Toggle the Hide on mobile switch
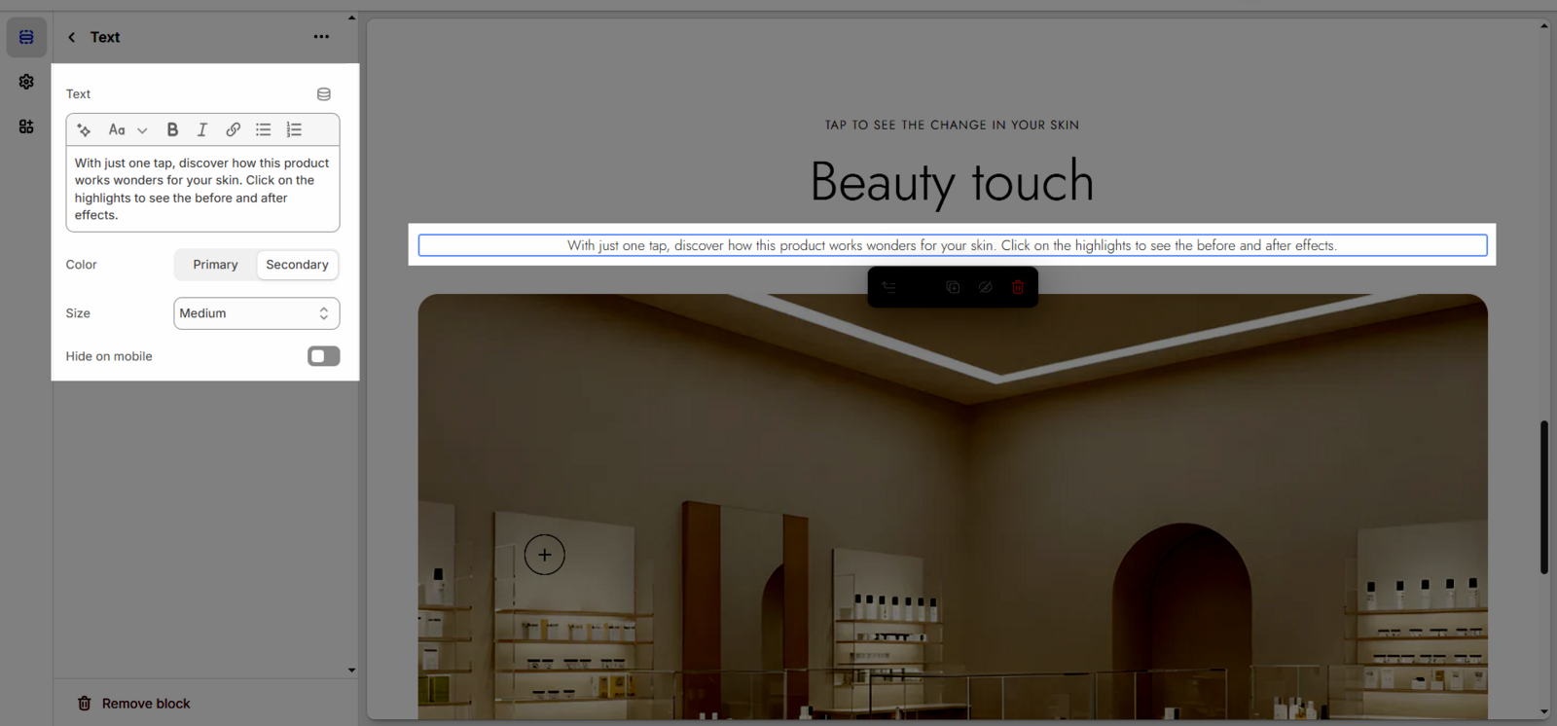This screenshot has width=1557, height=726. [x=323, y=356]
